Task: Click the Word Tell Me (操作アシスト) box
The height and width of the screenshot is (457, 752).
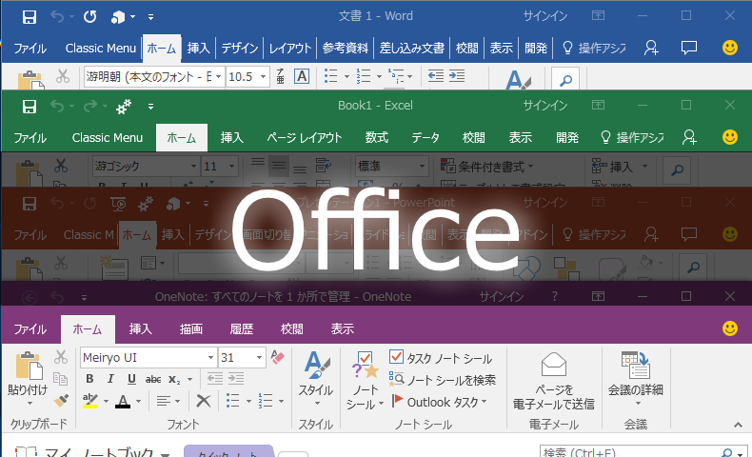Action: click(x=594, y=48)
